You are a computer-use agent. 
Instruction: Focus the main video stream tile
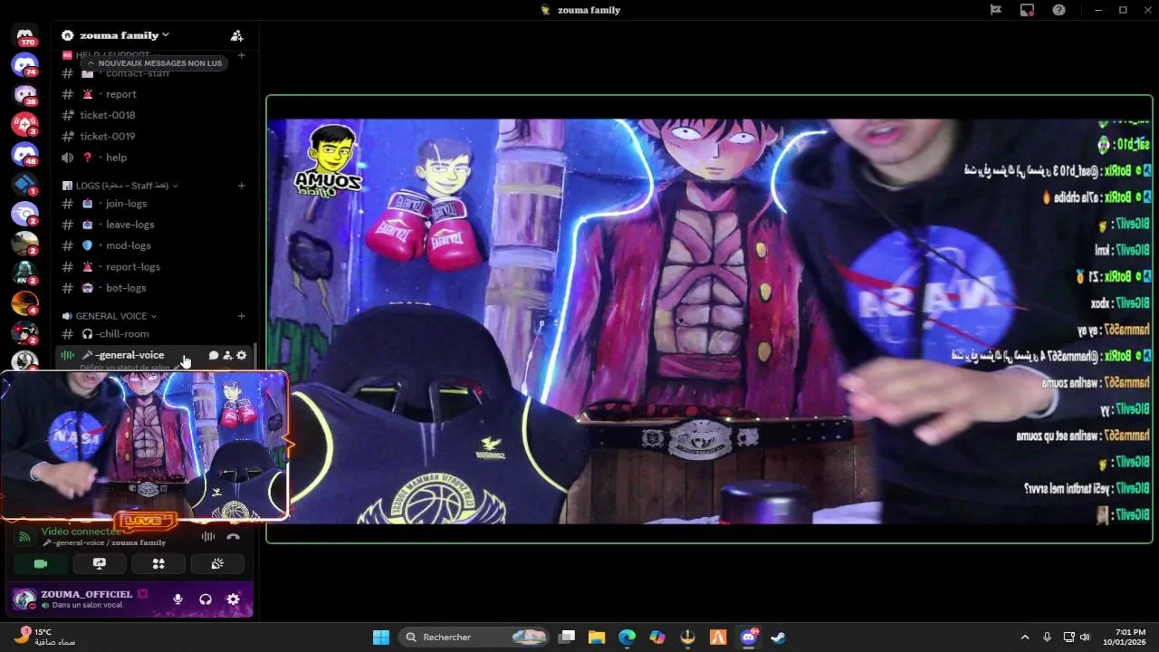pos(709,320)
